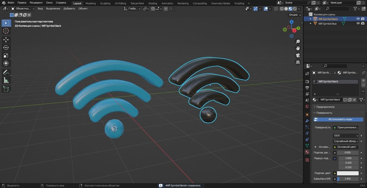Viewport: 367px width, 188px height.
Task: Collapse the Предпросмотр section
Action: click(x=325, y=107)
